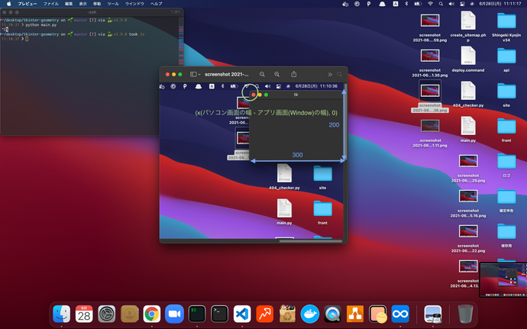Open the ヘルプ menu
The image size is (527, 329).
click(x=157, y=4)
